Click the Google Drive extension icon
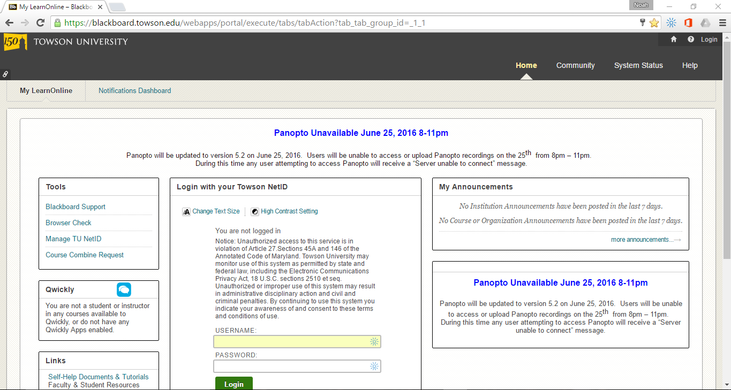The height and width of the screenshot is (390, 731). point(705,23)
